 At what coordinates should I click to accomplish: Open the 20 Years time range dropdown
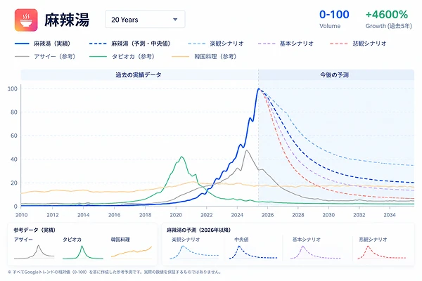(145, 20)
